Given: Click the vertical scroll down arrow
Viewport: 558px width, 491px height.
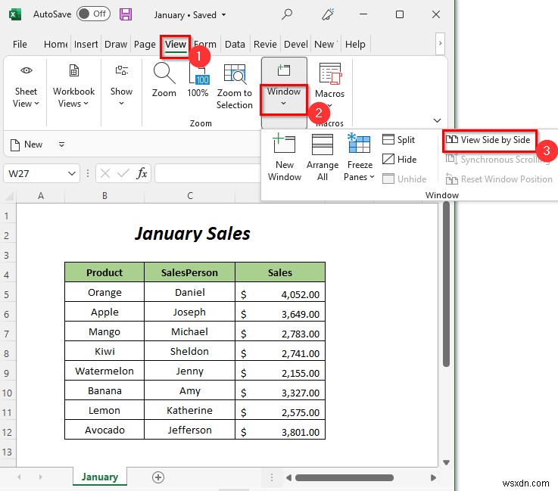Looking at the screenshot, I should click(446, 462).
